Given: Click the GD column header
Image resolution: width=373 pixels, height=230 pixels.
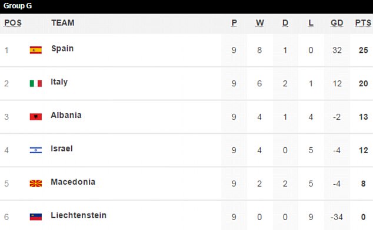Looking at the screenshot, I should click(337, 23).
